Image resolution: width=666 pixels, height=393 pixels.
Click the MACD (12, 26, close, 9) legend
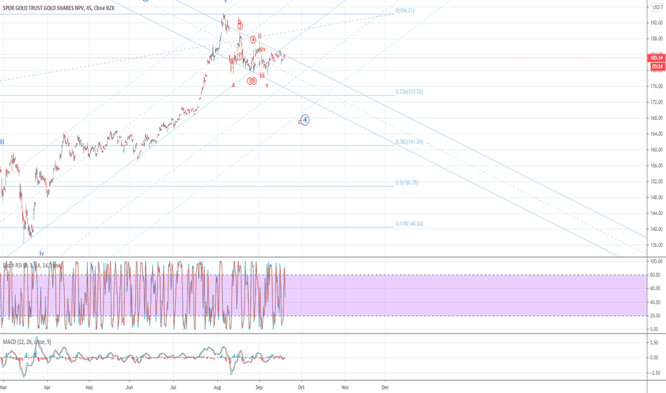click(x=27, y=342)
